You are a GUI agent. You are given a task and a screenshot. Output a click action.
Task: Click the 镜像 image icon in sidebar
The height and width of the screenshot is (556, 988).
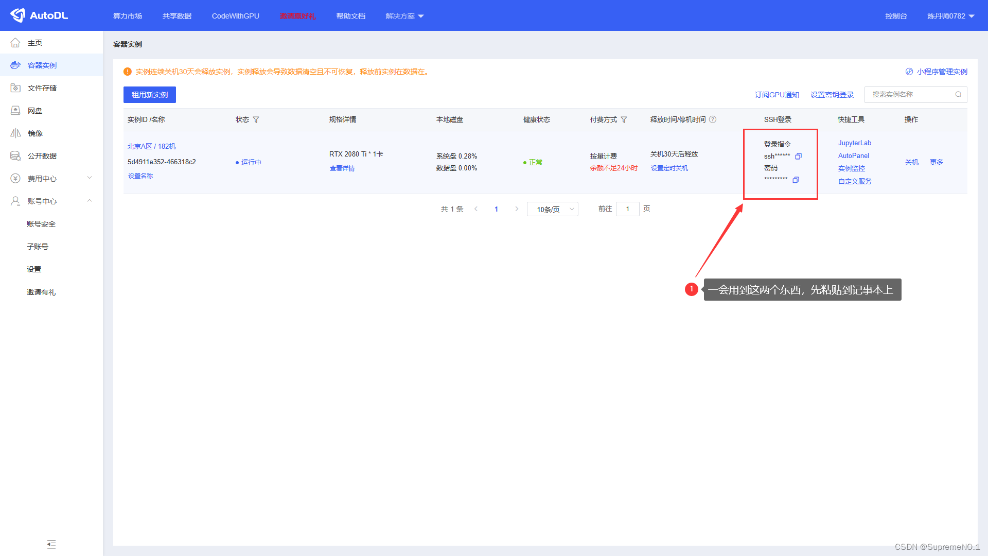tap(15, 133)
